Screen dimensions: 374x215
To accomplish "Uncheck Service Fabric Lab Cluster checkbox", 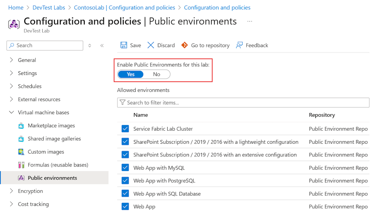I will (x=125, y=129).
